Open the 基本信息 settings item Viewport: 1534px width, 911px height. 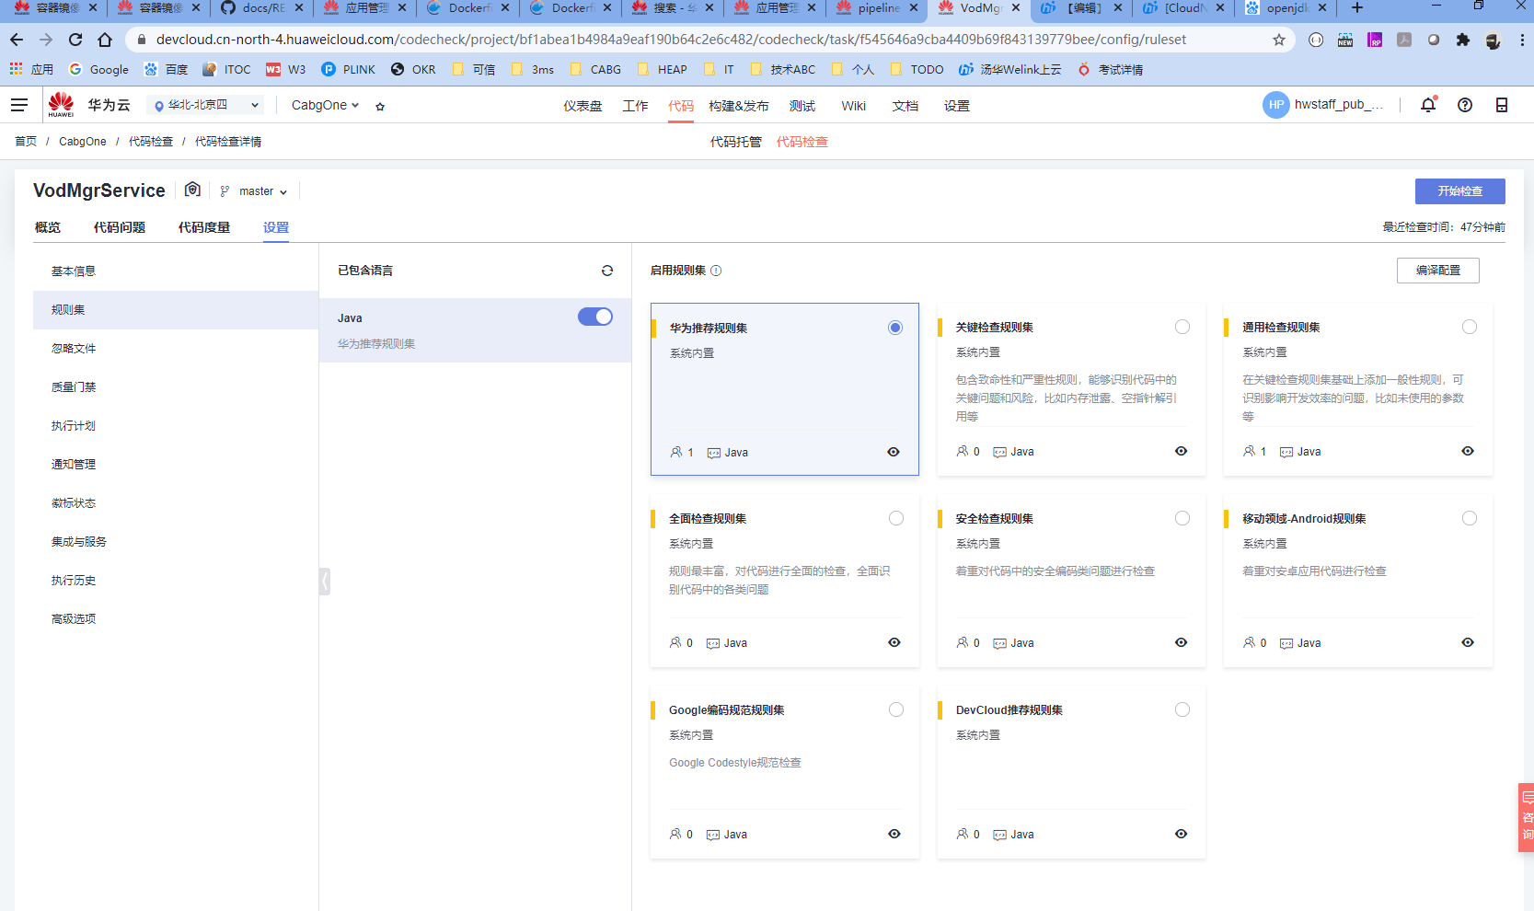point(176,271)
